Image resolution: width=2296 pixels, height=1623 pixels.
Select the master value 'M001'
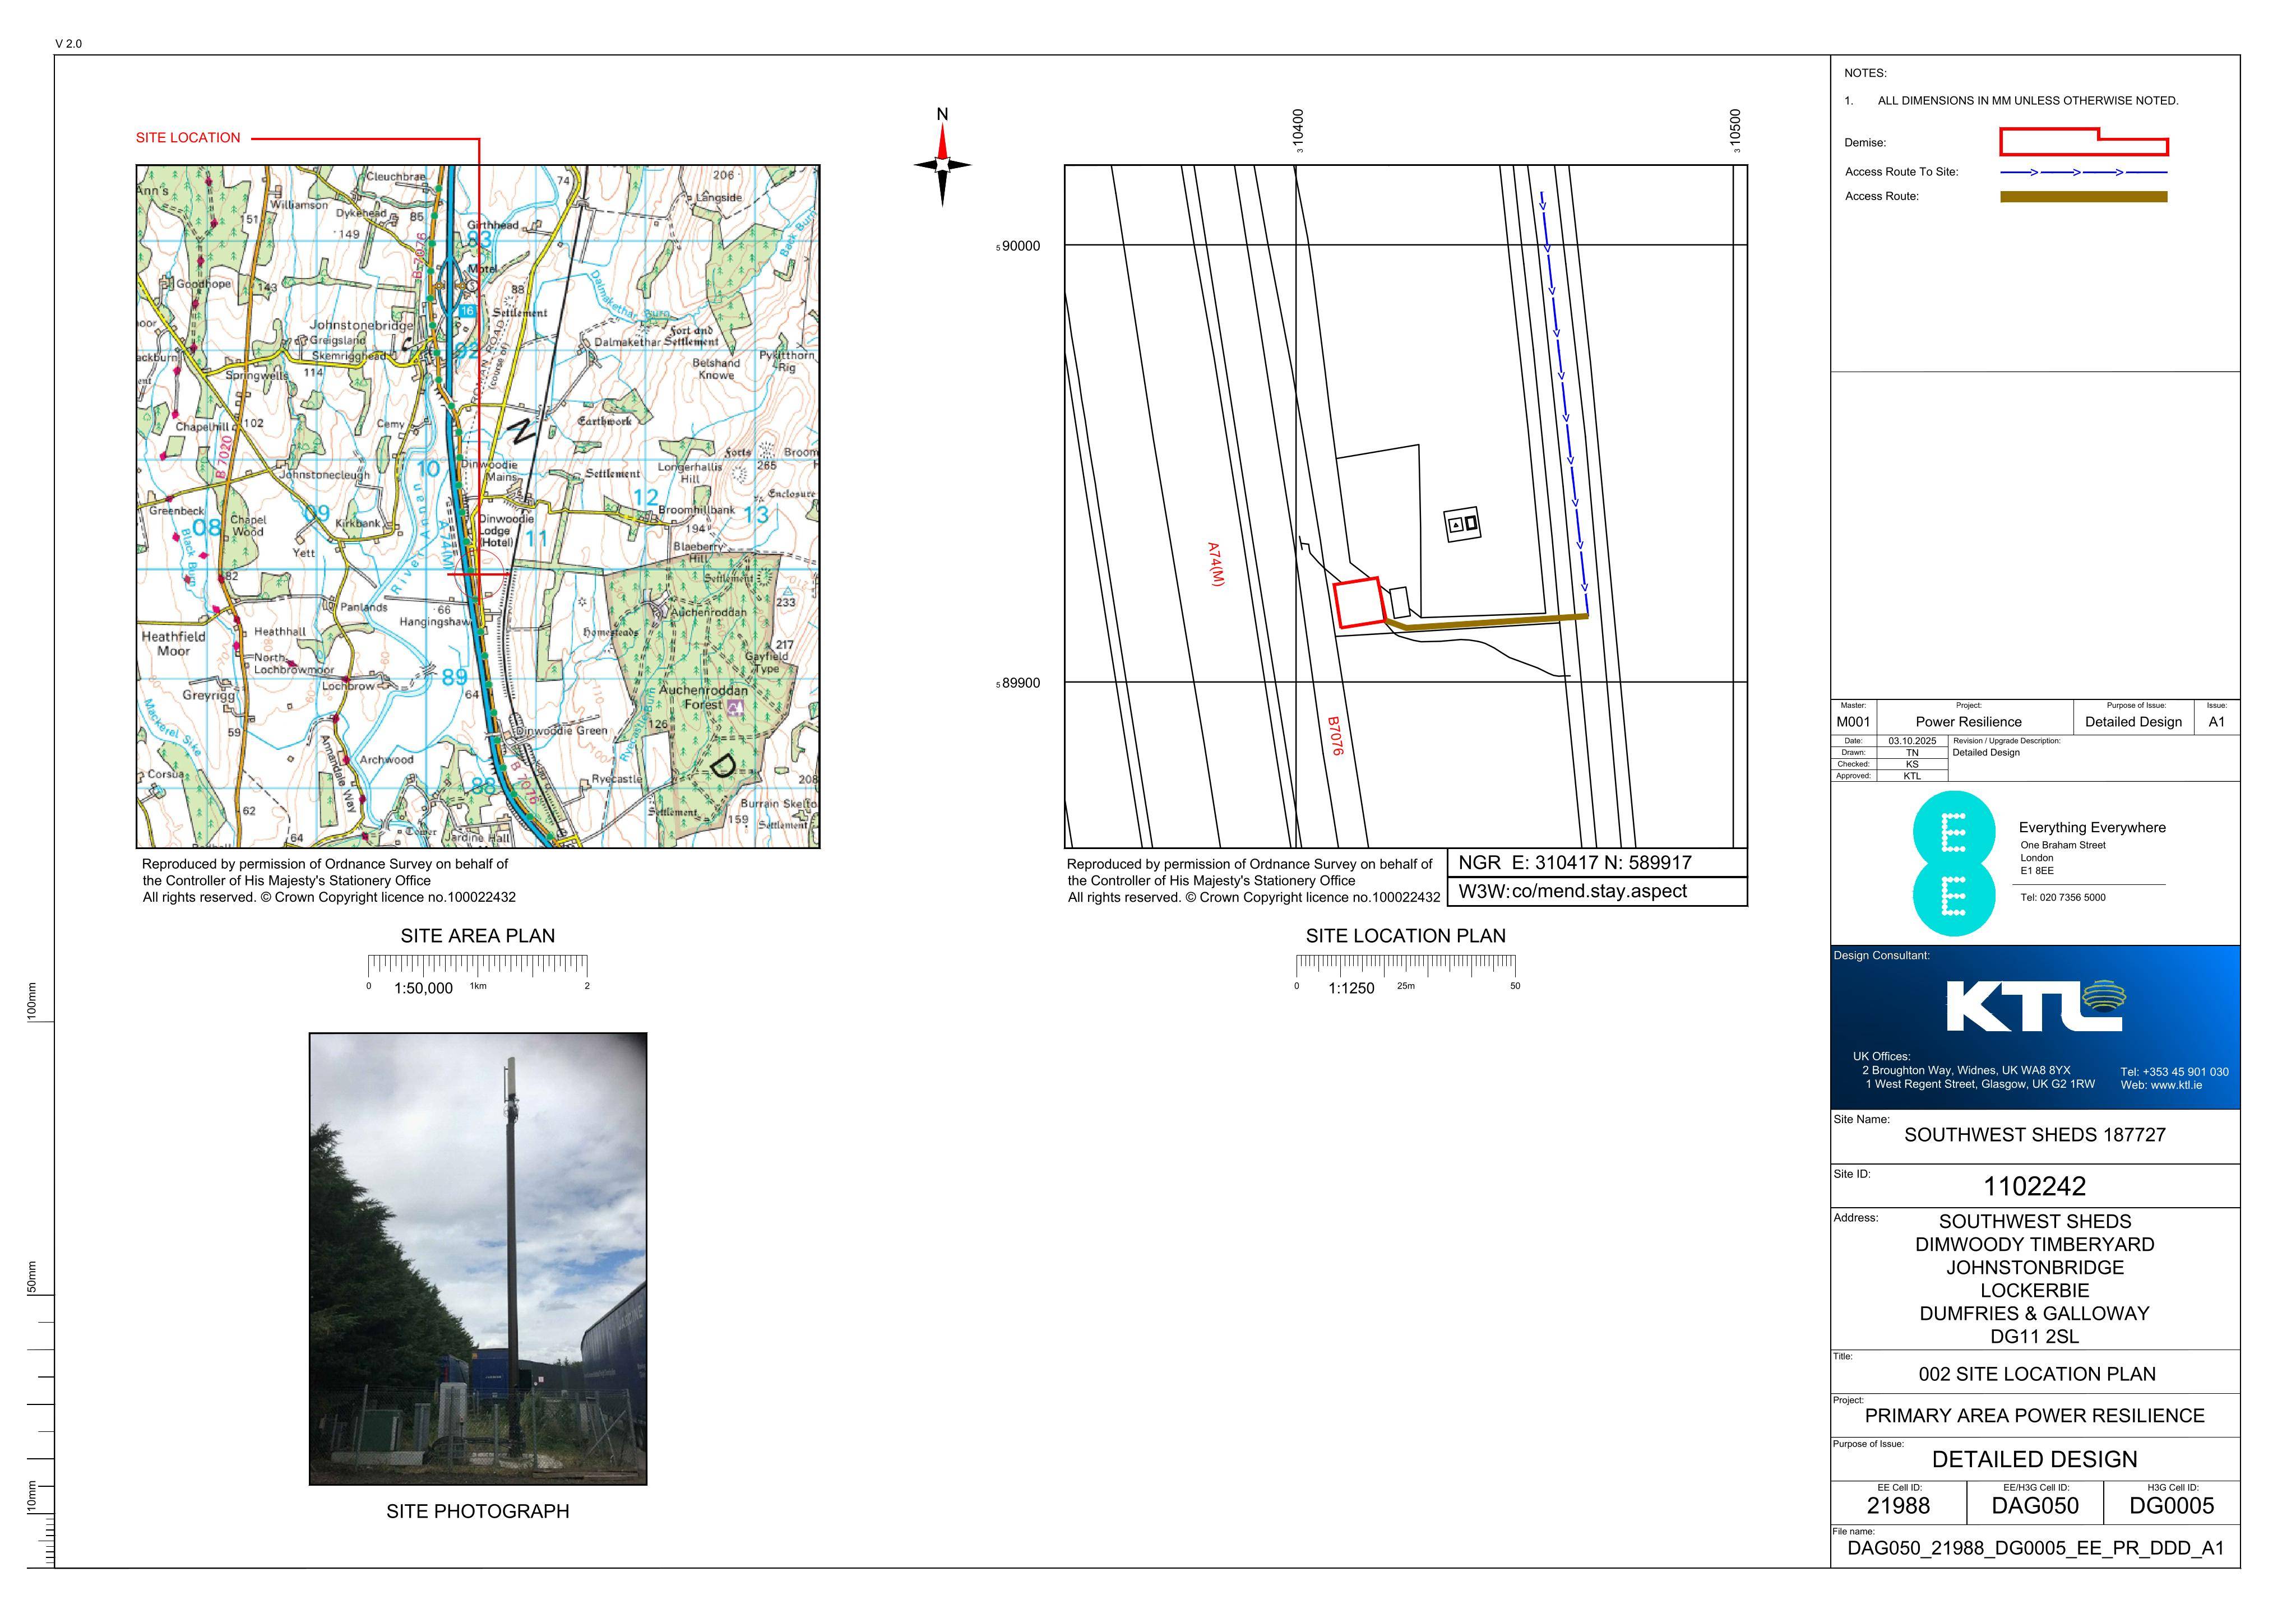1853,722
